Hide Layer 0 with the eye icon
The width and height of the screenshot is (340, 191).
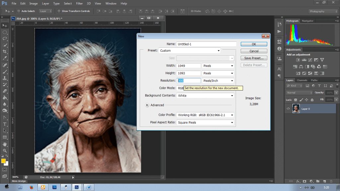click(x=289, y=108)
